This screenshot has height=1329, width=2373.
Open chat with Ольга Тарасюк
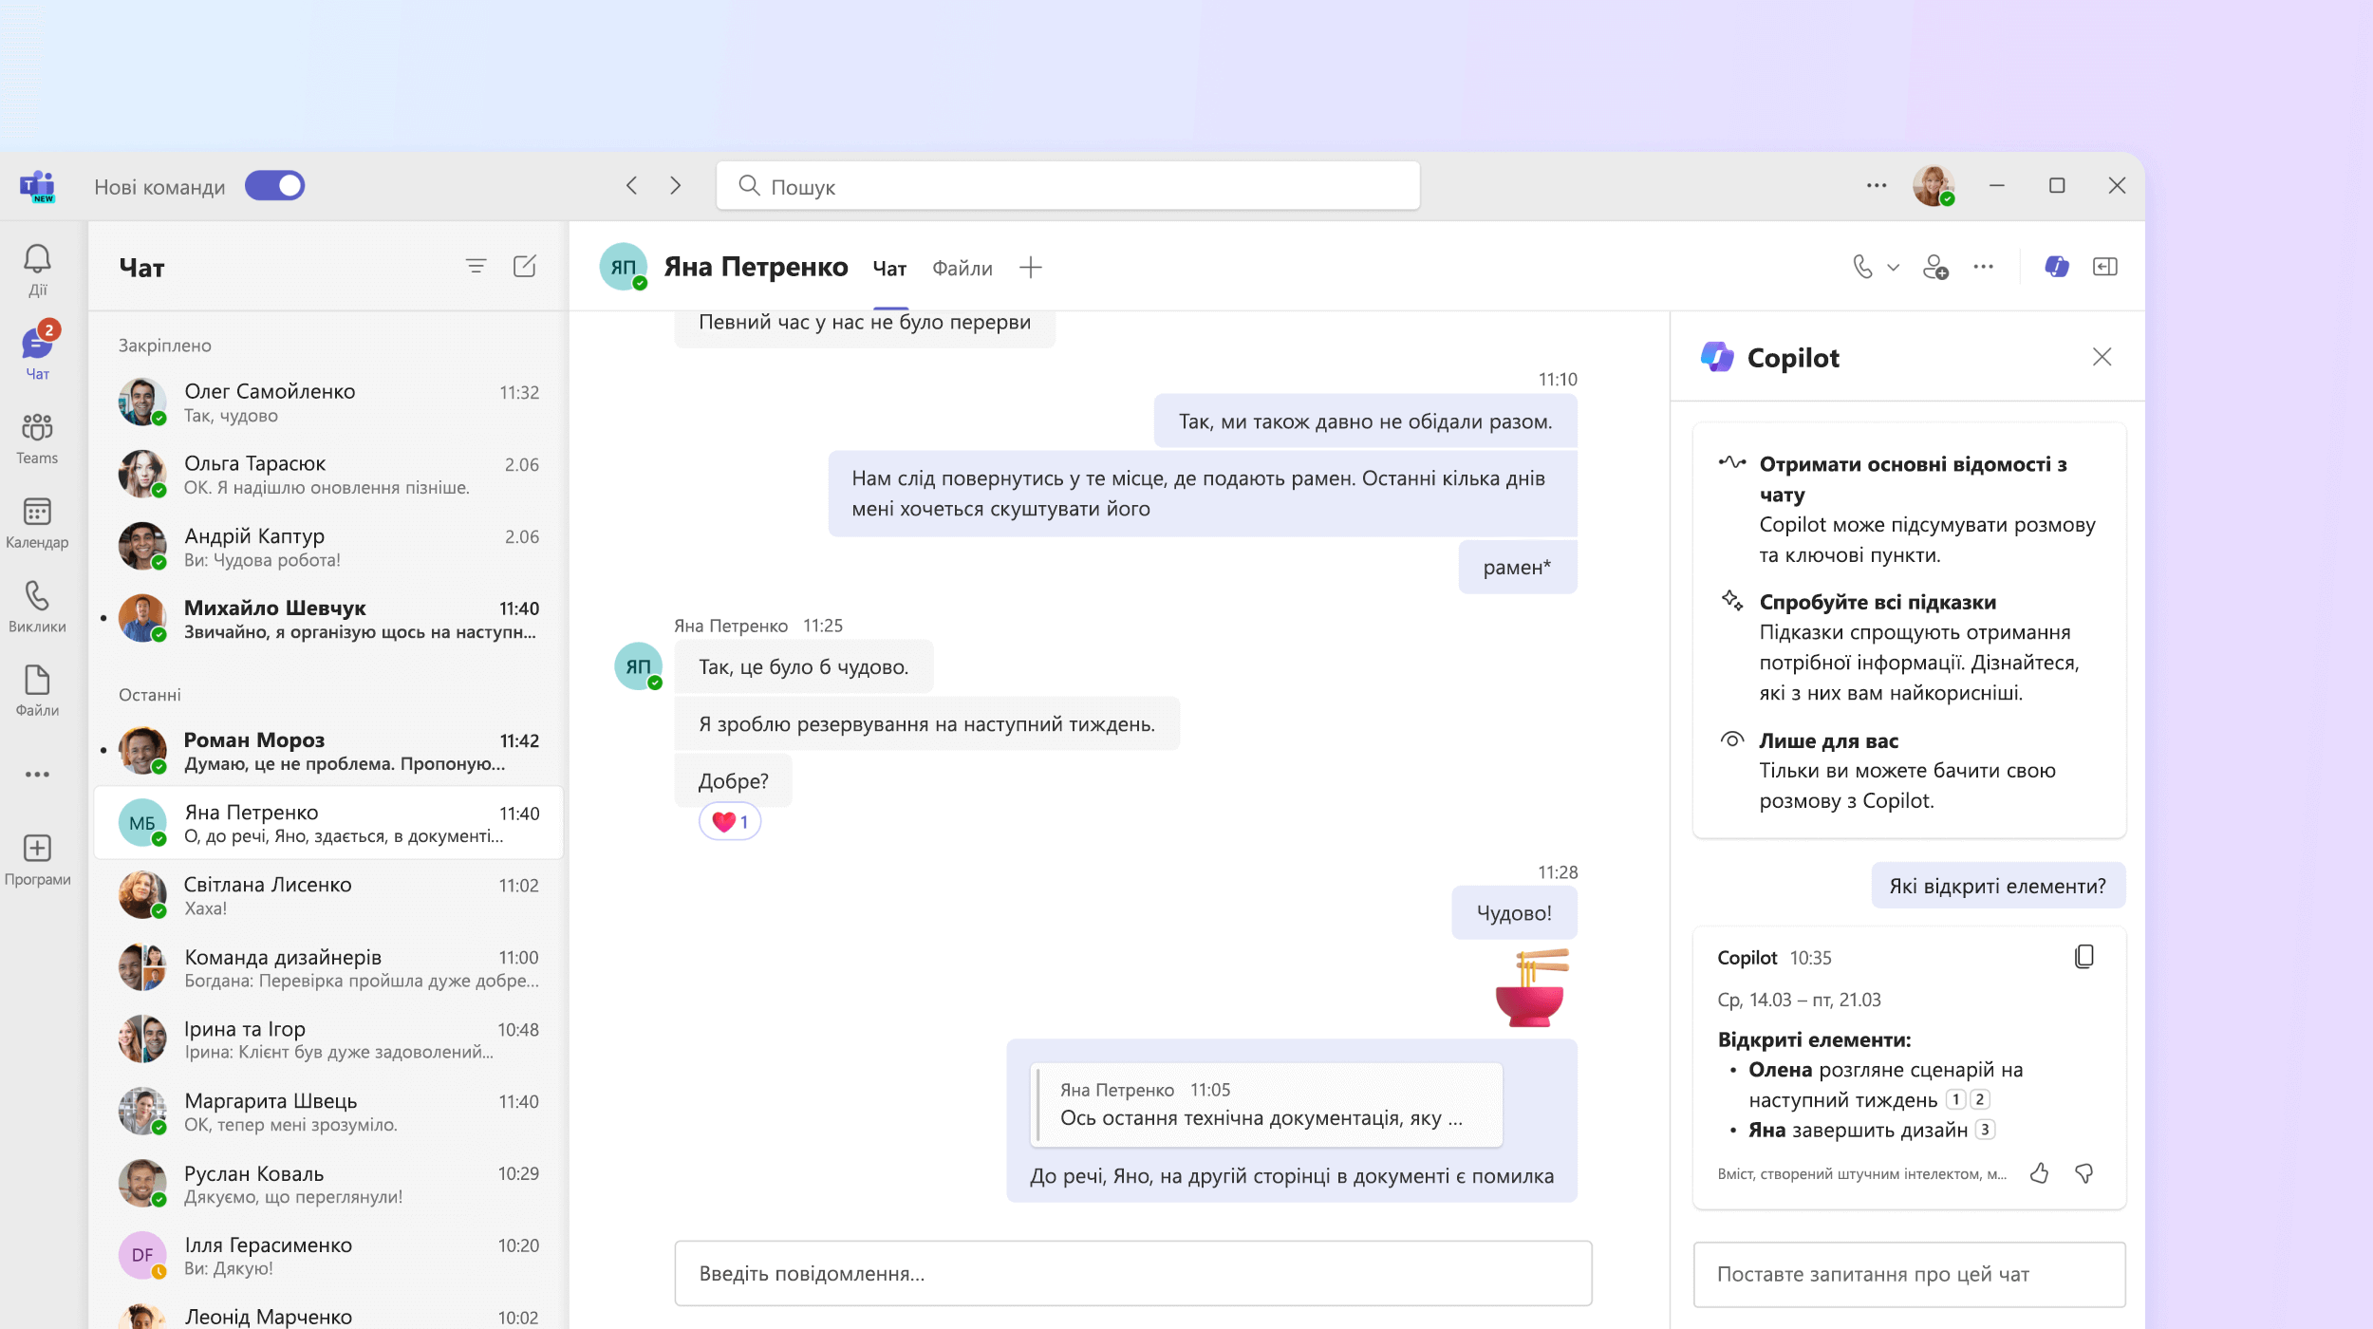click(x=328, y=475)
